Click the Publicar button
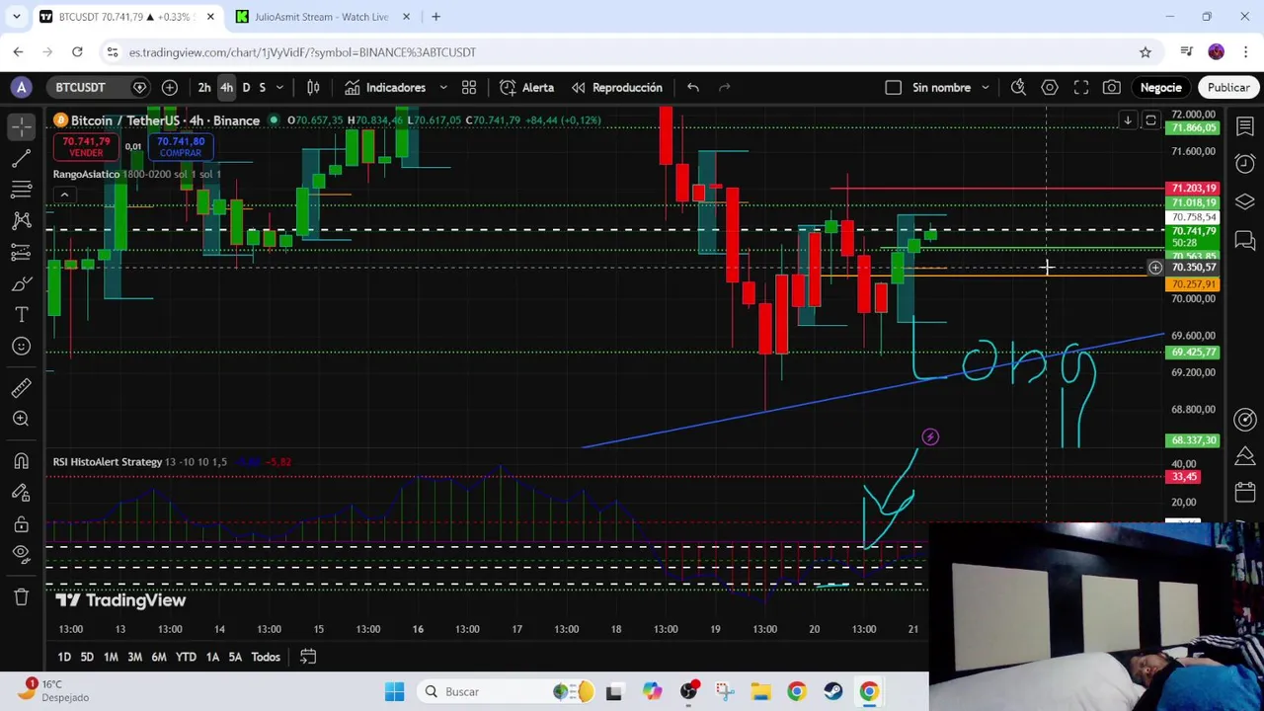Viewport: 1264px width, 711px height. tap(1228, 87)
